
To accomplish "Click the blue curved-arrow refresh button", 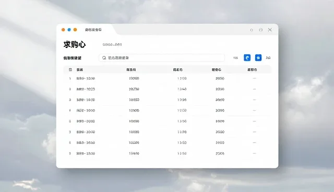I will (x=247, y=58).
